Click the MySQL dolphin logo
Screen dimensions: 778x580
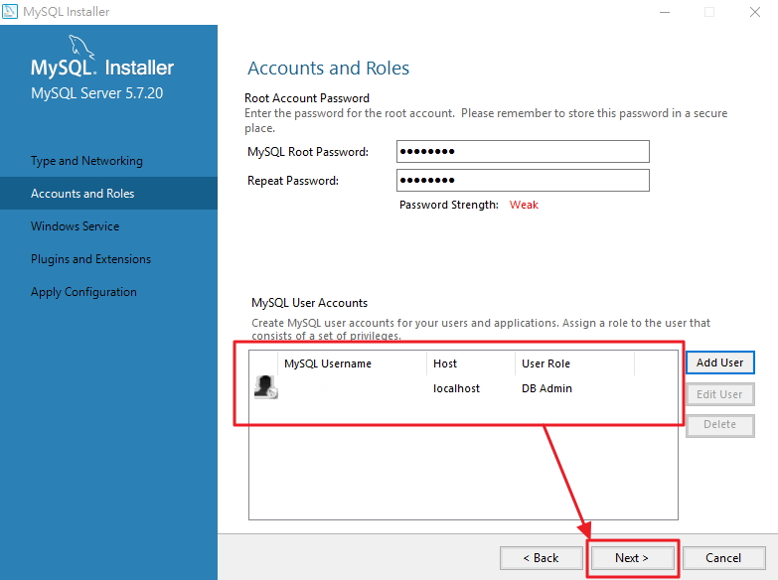(x=81, y=46)
